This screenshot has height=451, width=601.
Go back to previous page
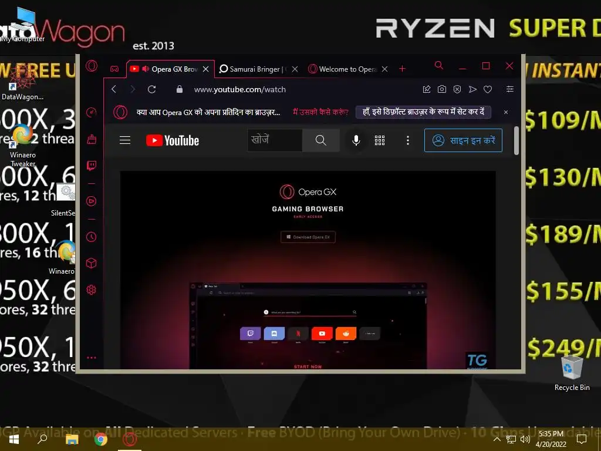pos(114,89)
